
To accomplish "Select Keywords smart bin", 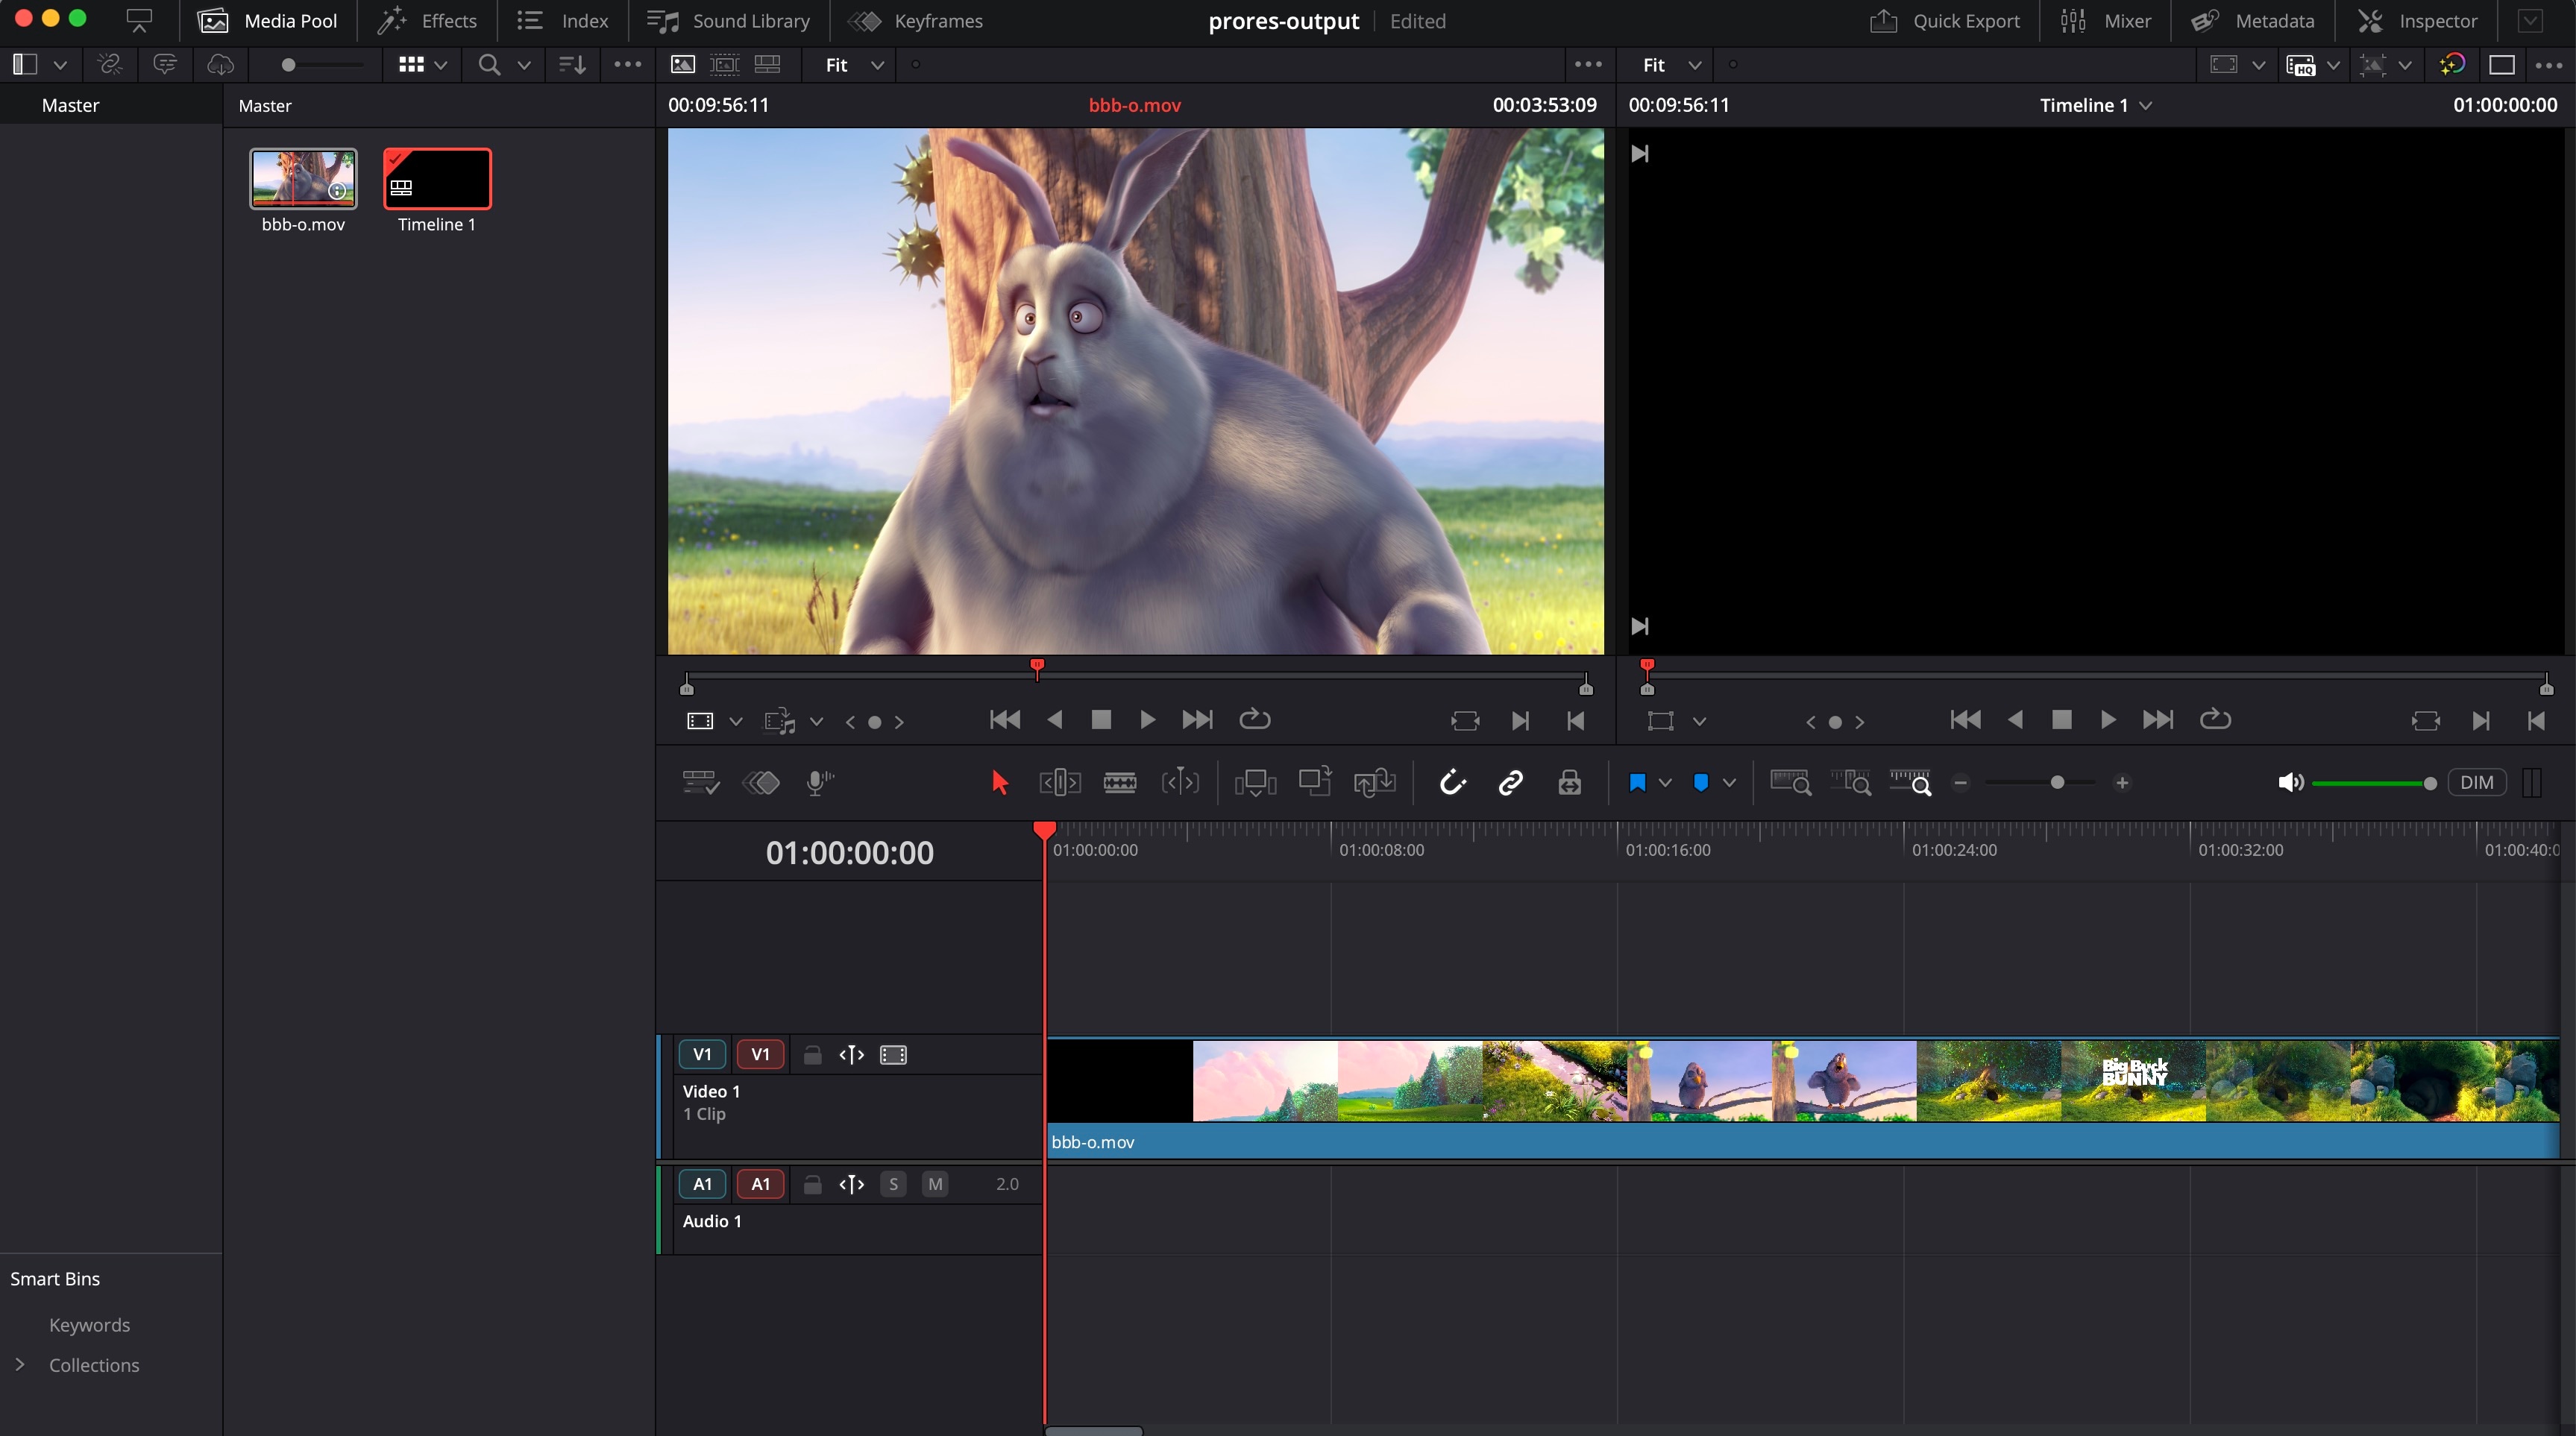I will pyautogui.click(x=89, y=1324).
